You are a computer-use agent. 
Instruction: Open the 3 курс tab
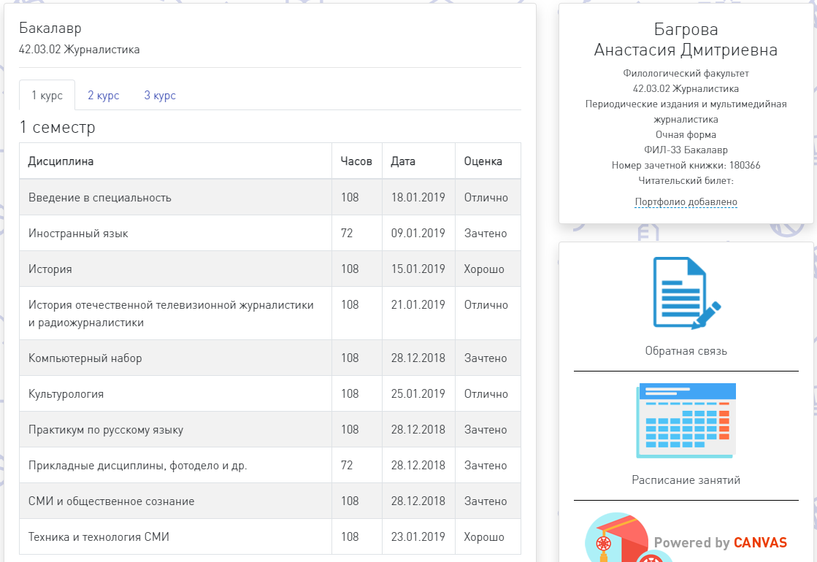coord(160,96)
